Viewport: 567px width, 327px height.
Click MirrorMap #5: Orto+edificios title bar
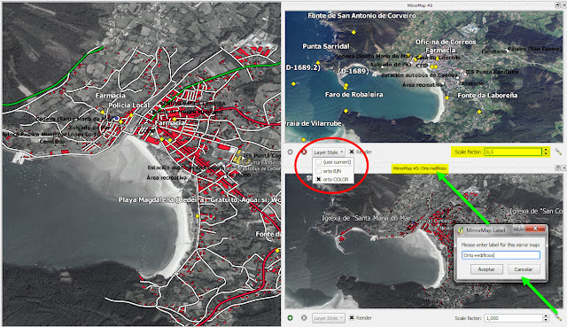pos(419,168)
